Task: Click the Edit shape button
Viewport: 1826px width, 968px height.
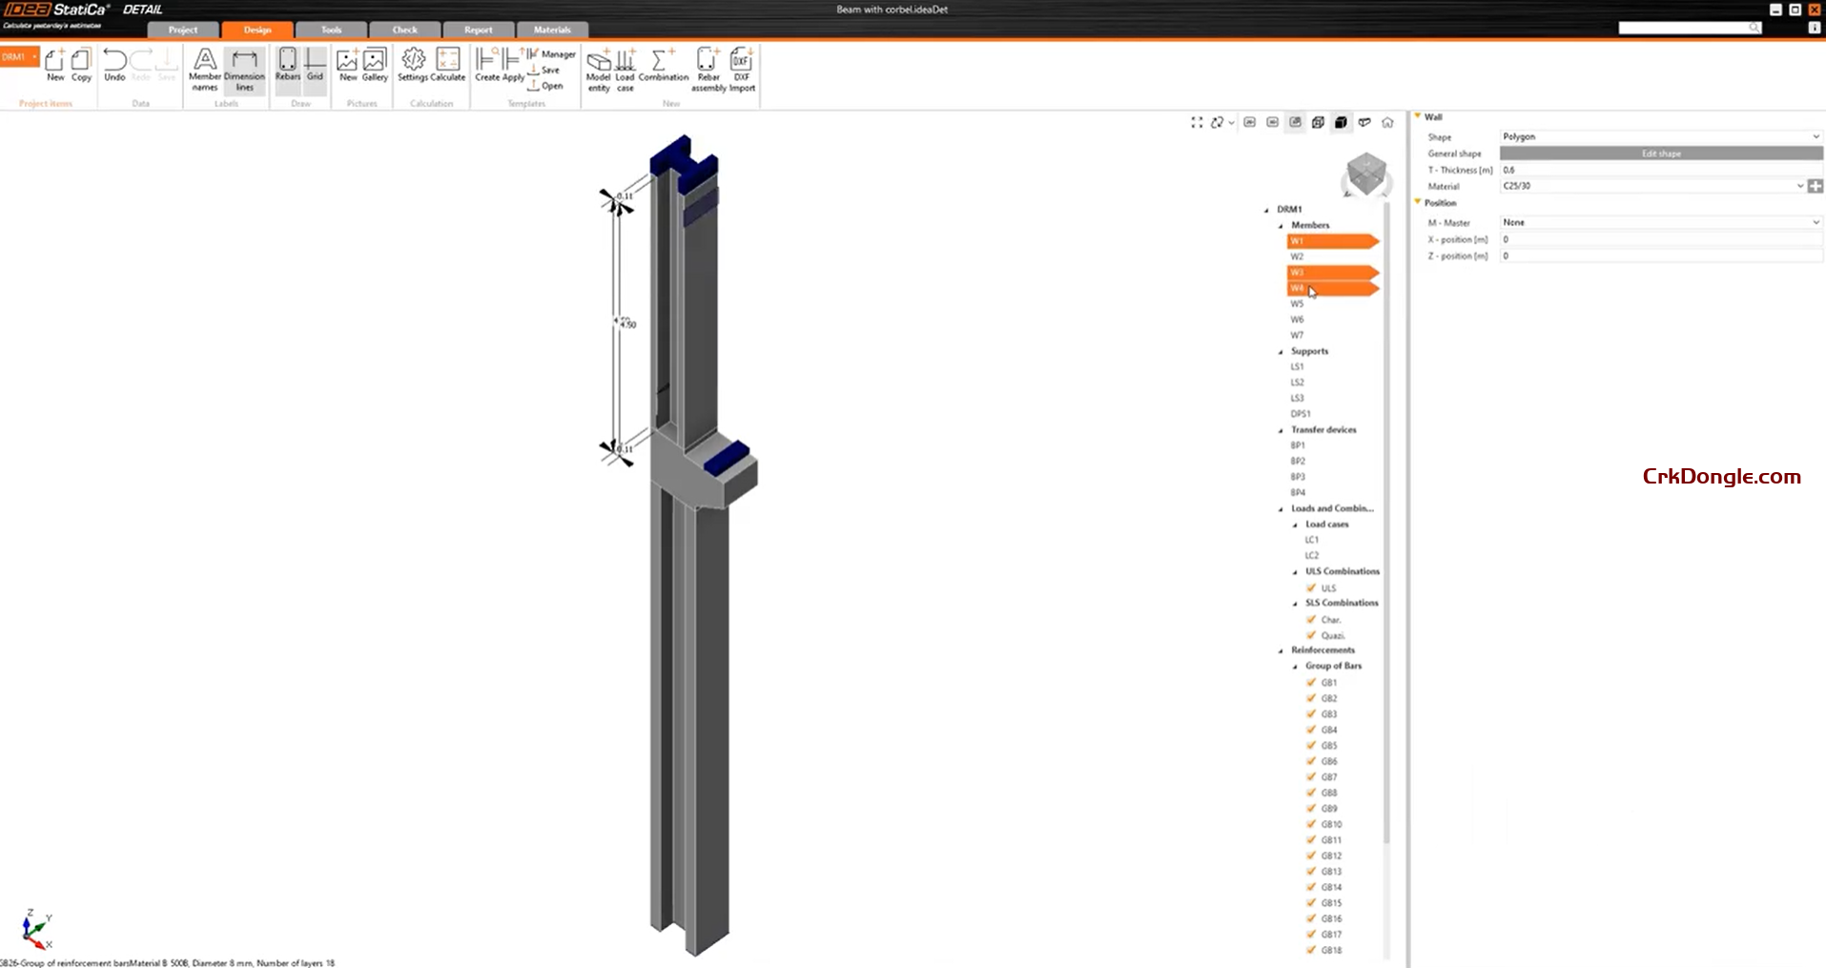Action: pyautogui.click(x=1660, y=154)
